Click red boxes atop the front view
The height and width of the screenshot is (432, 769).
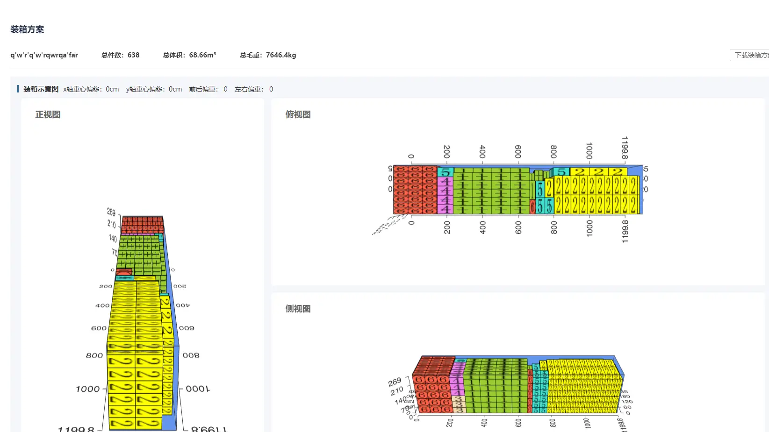[143, 225]
